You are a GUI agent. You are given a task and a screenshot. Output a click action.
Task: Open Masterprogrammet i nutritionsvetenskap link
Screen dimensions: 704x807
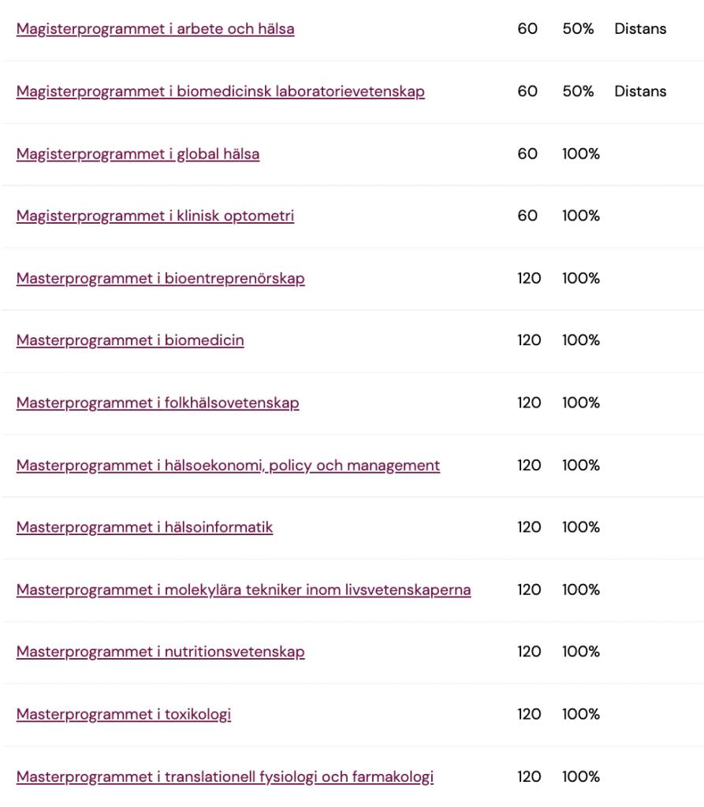(161, 652)
